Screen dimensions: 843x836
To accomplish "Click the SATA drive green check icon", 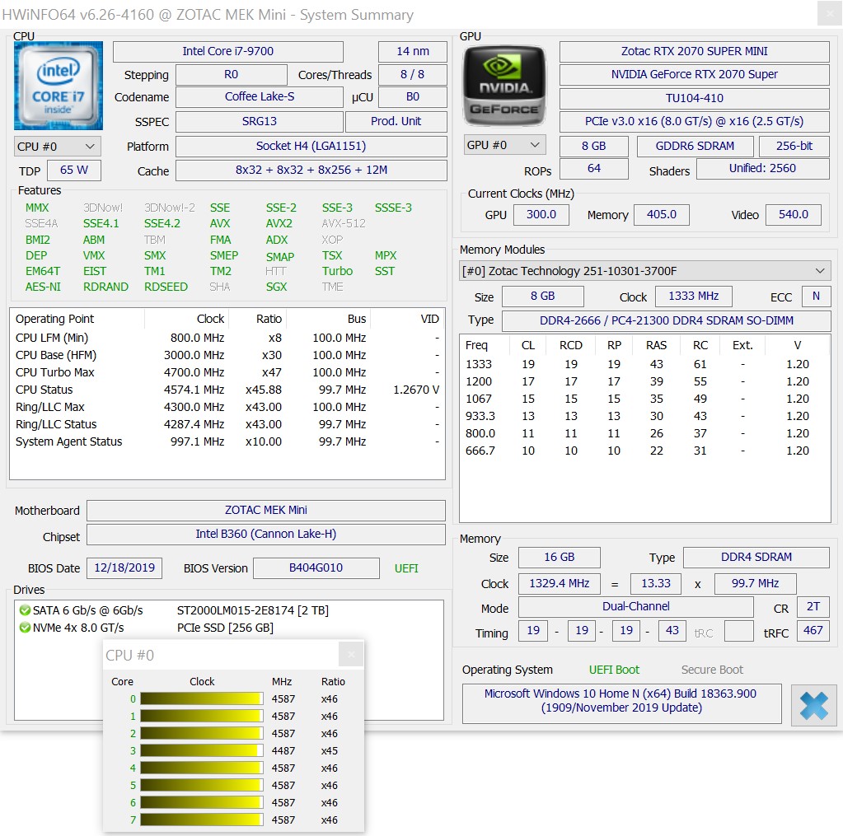I will click(25, 610).
